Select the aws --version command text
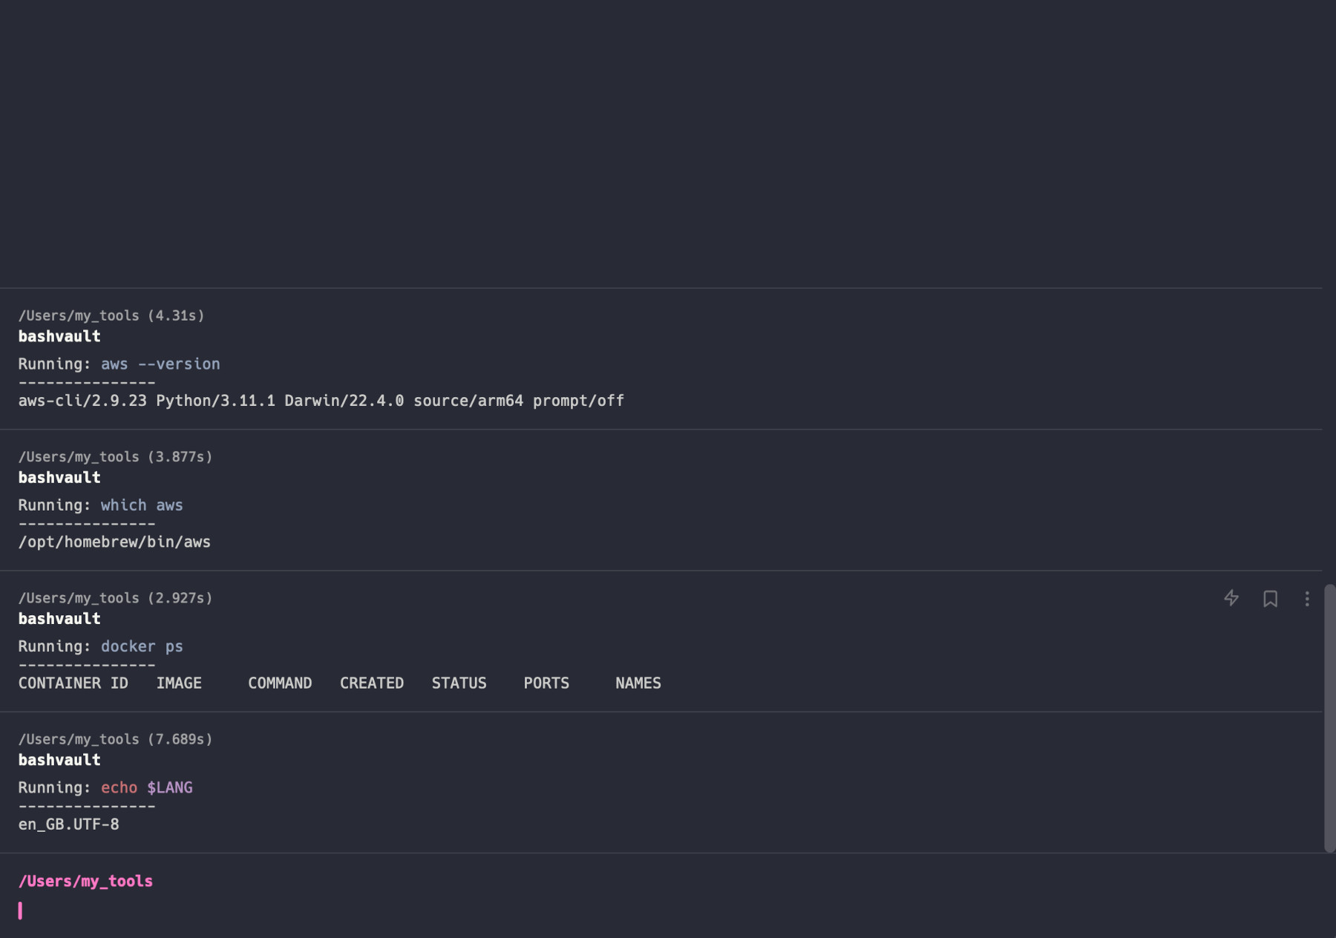The width and height of the screenshot is (1336, 938). [160, 364]
